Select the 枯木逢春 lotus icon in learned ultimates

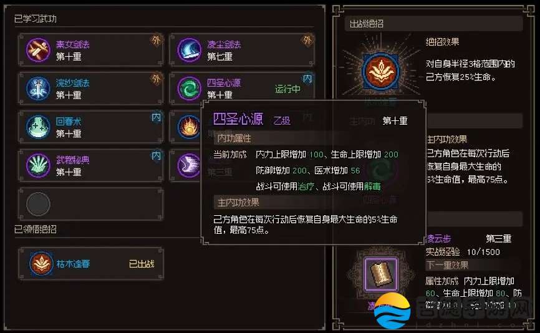[41, 264]
